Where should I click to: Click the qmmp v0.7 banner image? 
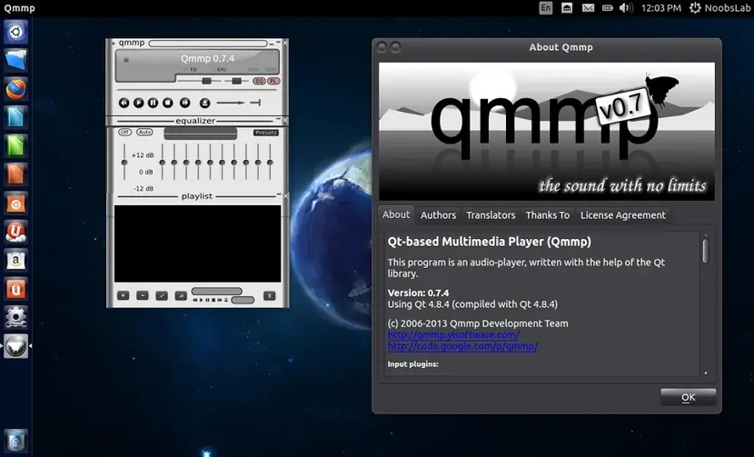click(x=547, y=132)
